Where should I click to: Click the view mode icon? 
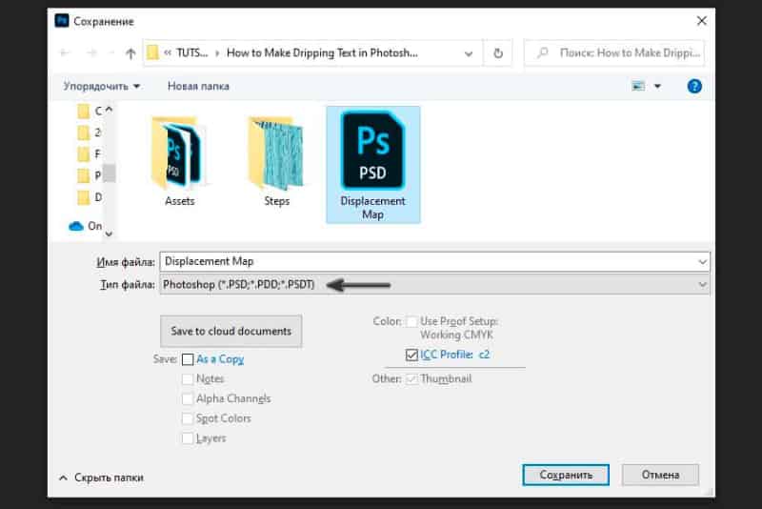[638, 87]
